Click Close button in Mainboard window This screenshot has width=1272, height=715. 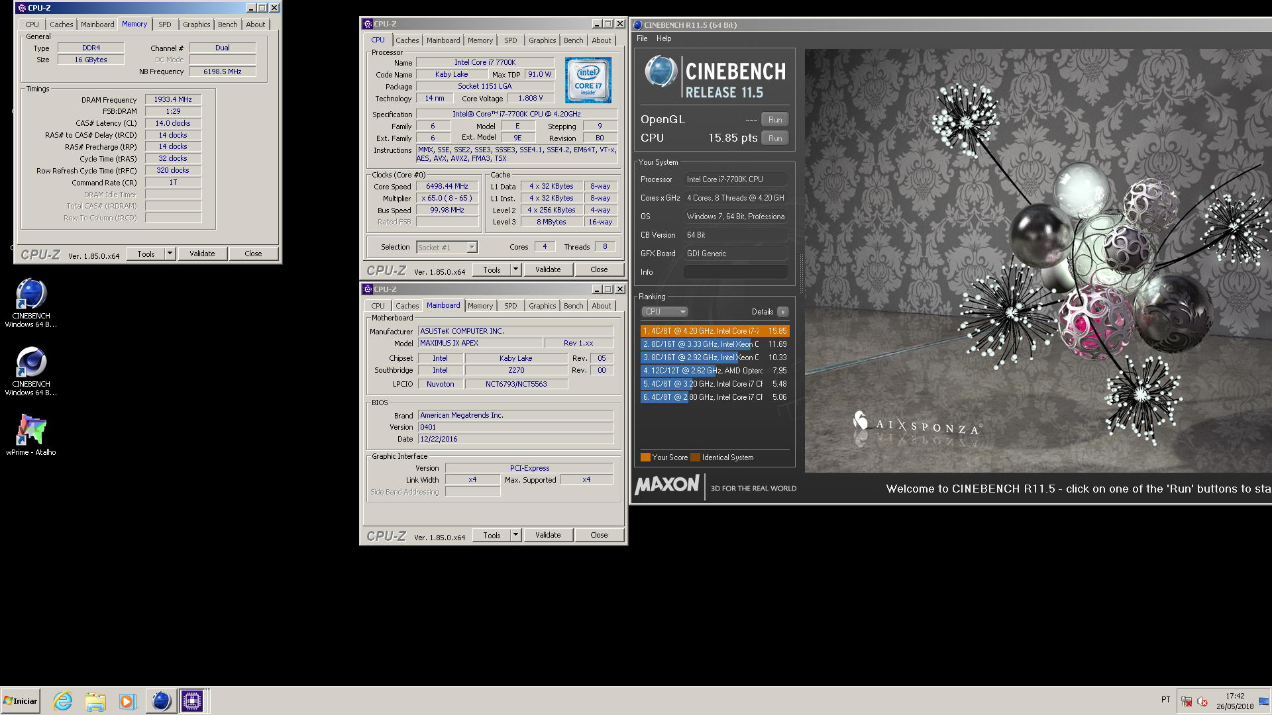click(599, 535)
